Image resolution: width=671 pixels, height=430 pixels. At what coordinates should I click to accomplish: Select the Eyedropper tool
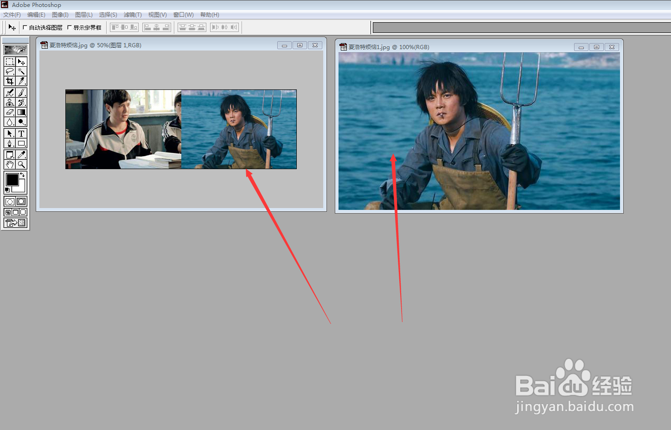21,155
